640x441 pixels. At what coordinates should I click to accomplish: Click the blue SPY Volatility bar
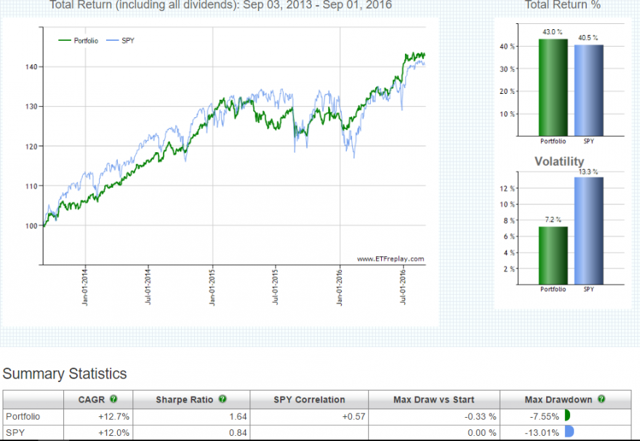click(x=588, y=231)
